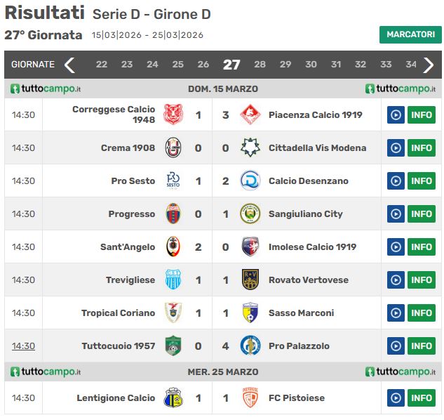Click the Piacenza Calcio 1919 team crest
Image resolution: width=444 pixels, height=420 pixels.
[x=250, y=115]
